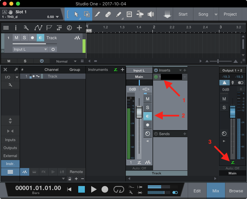Screen dimensions: 247x199
Task: Add a new track with plus icon
Action: click(79, 28)
